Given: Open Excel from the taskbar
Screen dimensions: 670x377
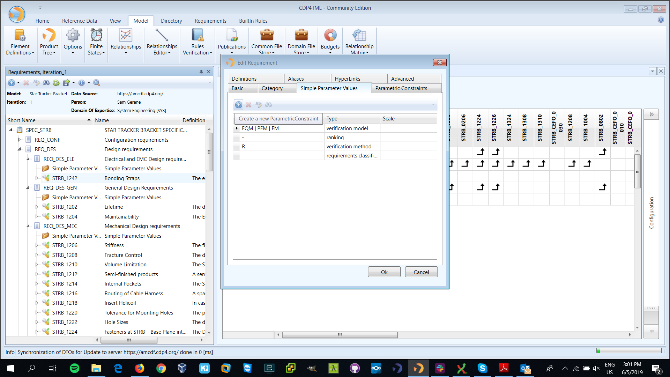Looking at the screenshot, I should click(461, 368).
